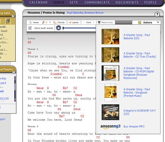Select the Font label in toolbar
The height and width of the screenshot is (142, 165).
click(88, 22)
